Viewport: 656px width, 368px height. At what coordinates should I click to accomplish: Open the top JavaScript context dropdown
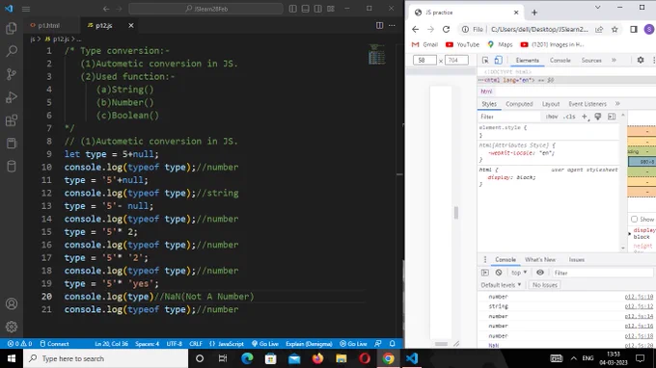tap(519, 273)
